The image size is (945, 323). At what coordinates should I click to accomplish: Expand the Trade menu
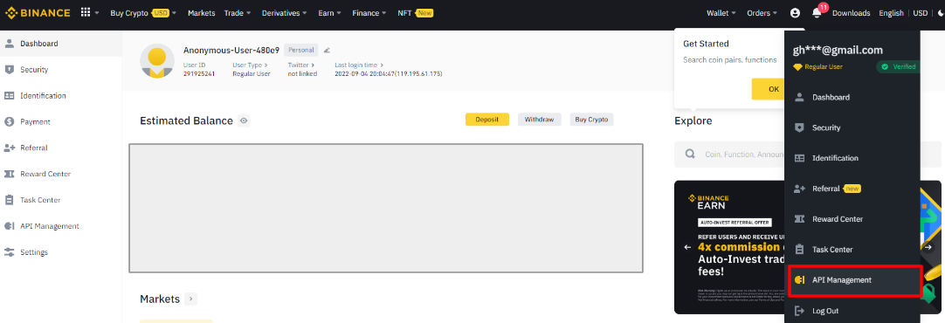click(x=238, y=12)
